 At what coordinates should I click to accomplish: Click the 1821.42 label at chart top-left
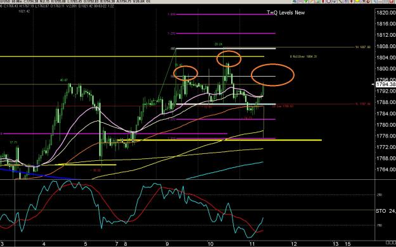(x=24, y=11)
